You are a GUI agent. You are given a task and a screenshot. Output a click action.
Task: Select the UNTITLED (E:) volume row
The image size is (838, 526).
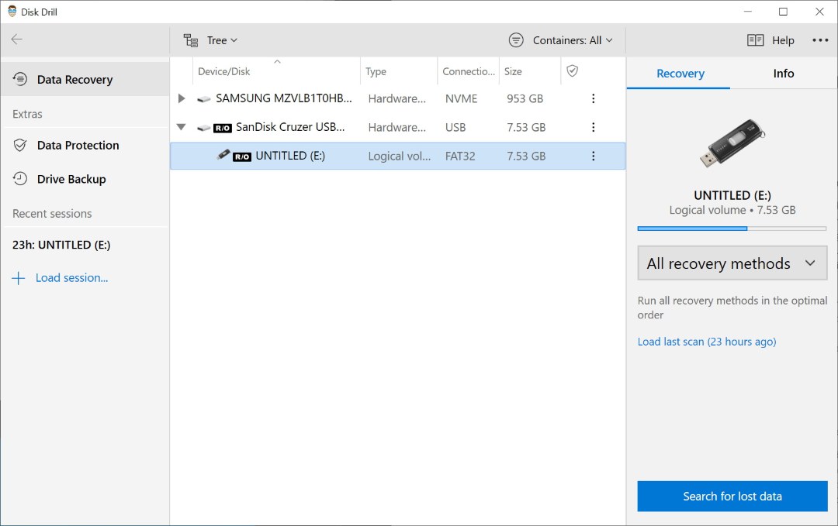point(397,156)
